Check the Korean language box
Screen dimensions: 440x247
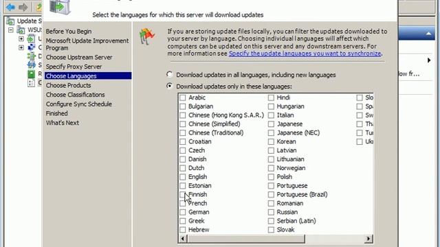point(271,141)
